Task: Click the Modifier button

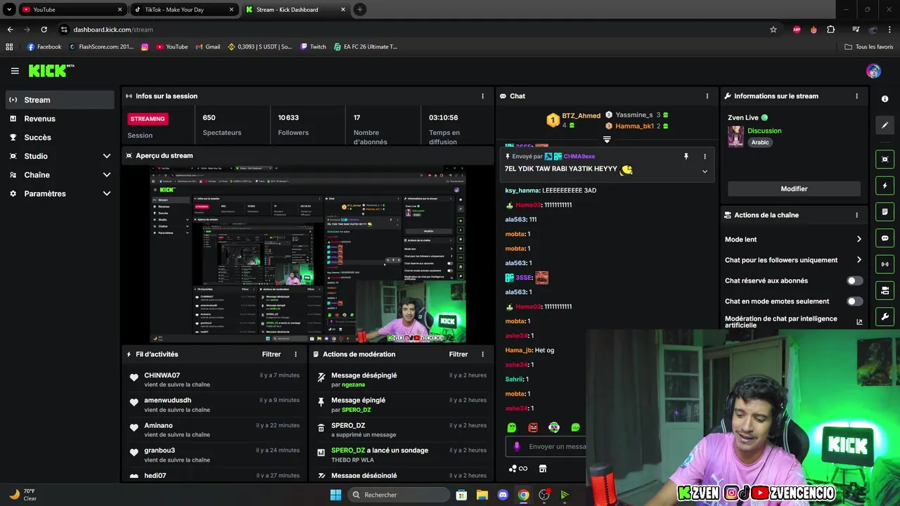Action: pyautogui.click(x=794, y=188)
